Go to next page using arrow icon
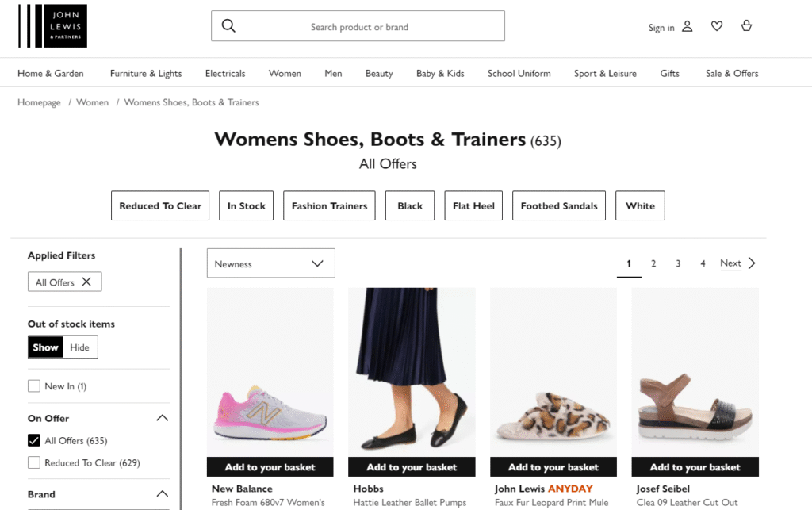Viewport: 812px width, 510px height. (752, 263)
